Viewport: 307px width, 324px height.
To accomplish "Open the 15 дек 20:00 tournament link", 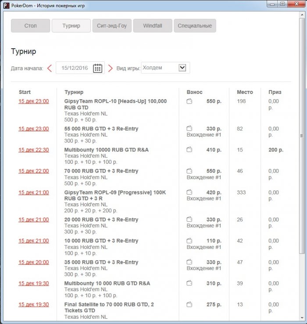I will (34, 262).
